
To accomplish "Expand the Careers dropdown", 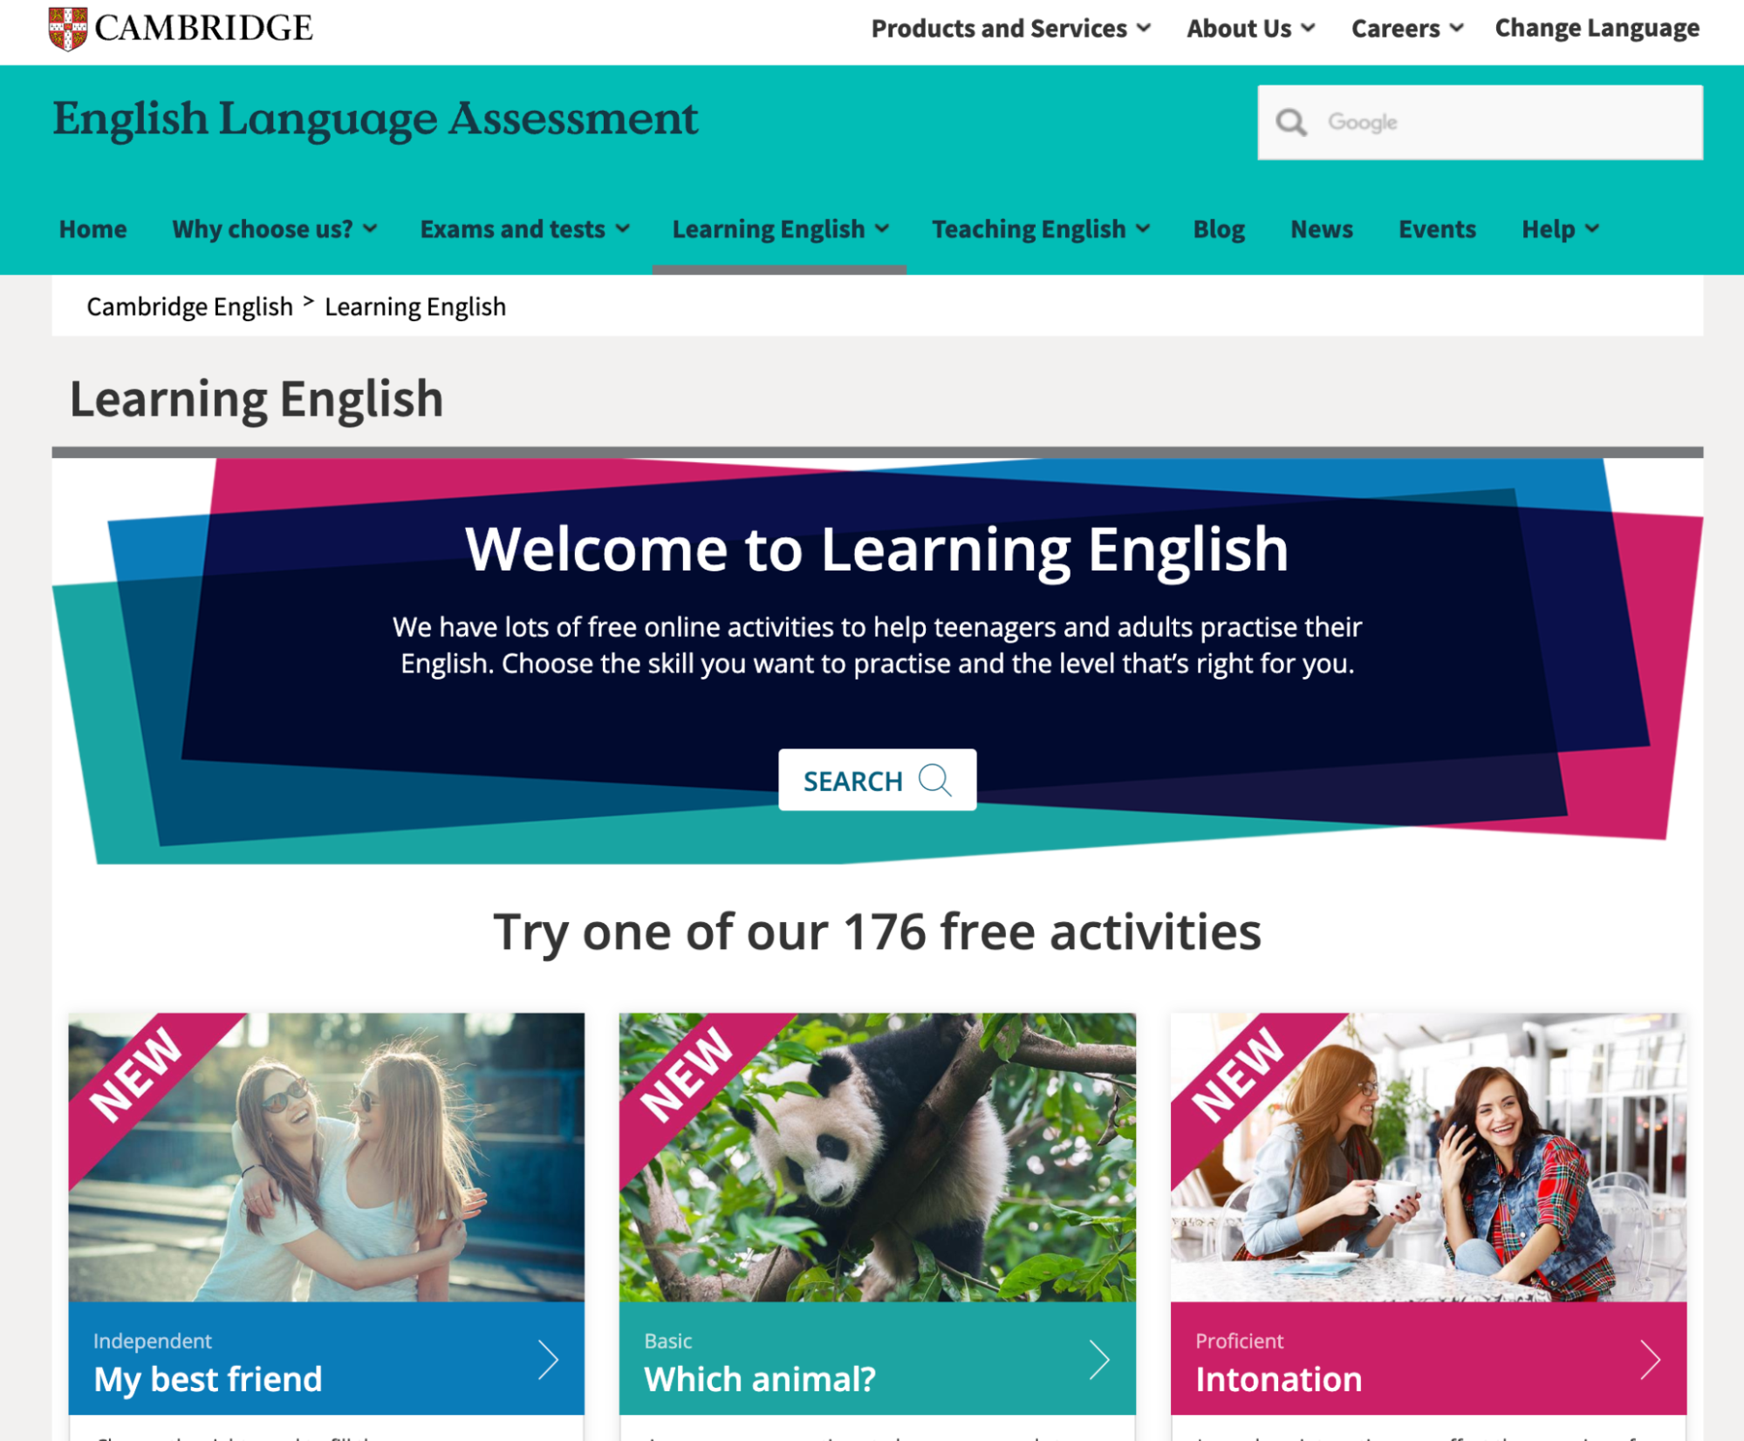I will [1405, 29].
